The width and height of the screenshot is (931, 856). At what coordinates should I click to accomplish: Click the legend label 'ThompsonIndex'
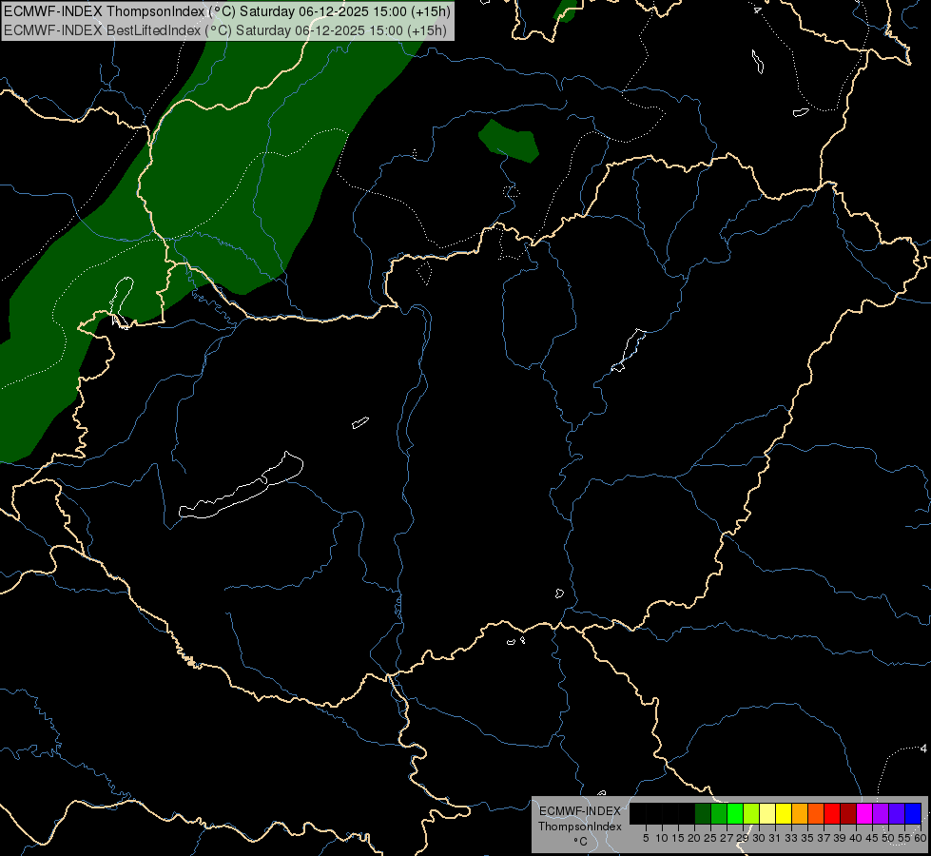coord(579,827)
